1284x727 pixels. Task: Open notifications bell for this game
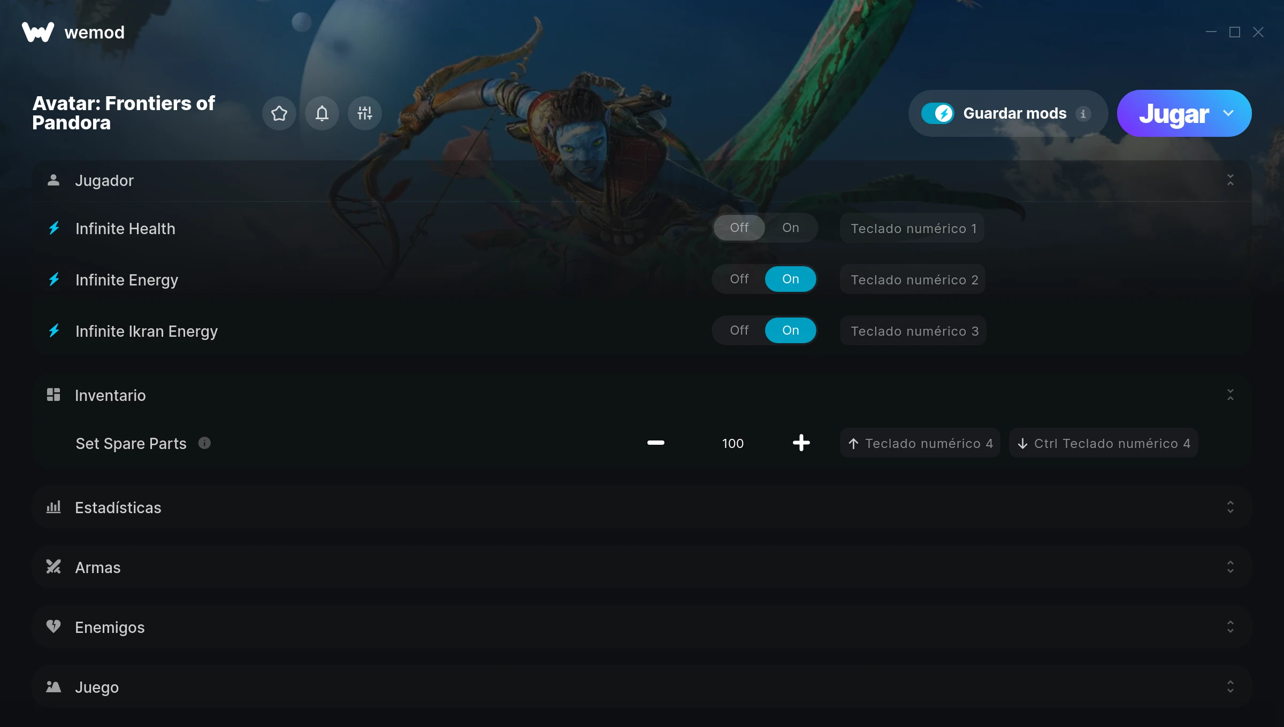pos(322,113)
